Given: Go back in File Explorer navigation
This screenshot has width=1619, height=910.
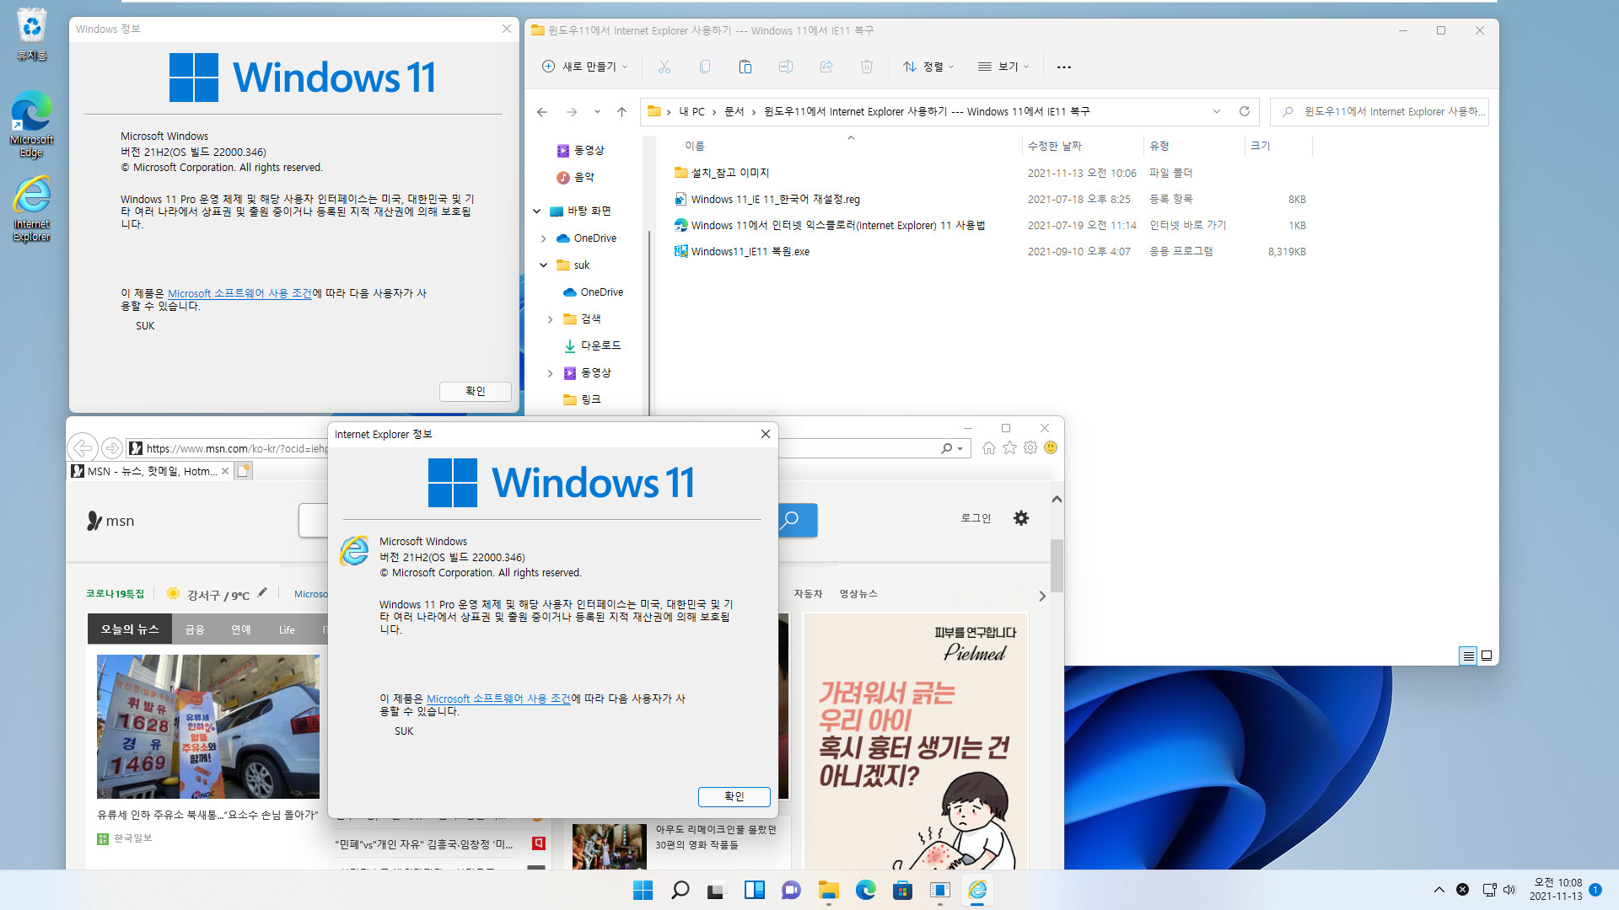Looking at the screenshot, I should pos(542,111).
